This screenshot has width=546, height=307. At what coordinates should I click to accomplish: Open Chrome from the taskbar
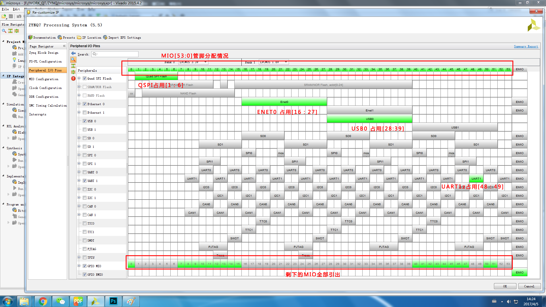(x=43, y=301)
